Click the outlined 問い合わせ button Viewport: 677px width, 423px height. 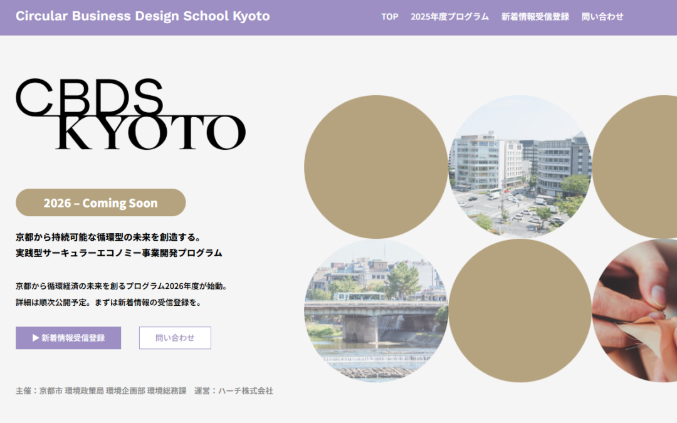click(x=175, y=338)
